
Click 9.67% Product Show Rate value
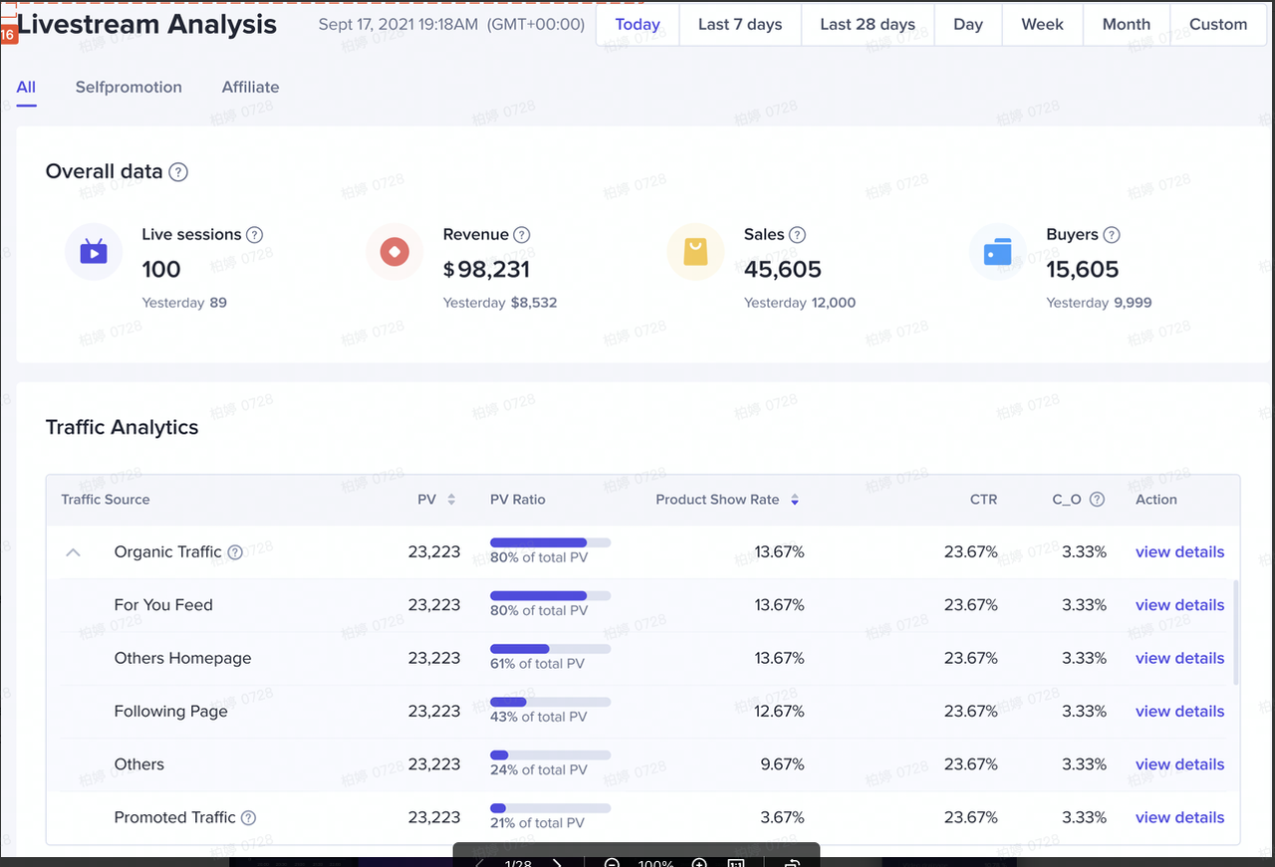point(783,764)
